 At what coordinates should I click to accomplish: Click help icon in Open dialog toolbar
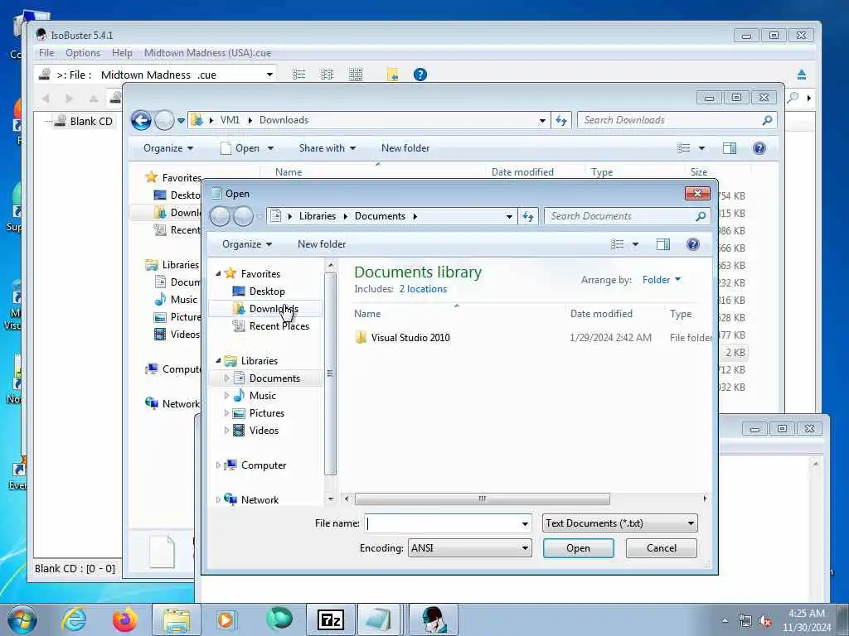(x=692, y=244)
